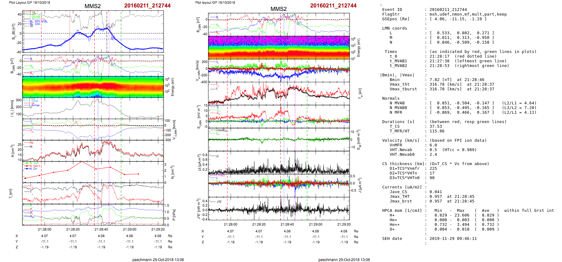Click the energy spectrogram panel in the right plot
562x262 pixels.
279,47
